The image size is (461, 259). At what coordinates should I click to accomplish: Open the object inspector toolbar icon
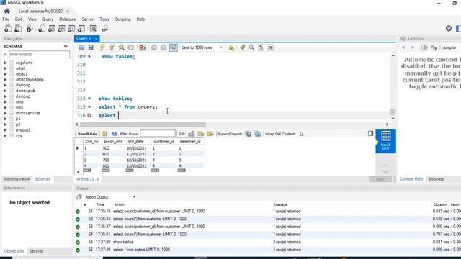click(30, 29)
